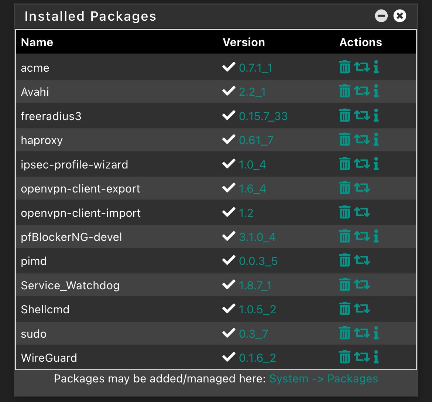The width and height of the screenshot is (432, 402).
Task: Open freeradius3 version 0.15.7_33 link
Action: [x=263, y=116]
